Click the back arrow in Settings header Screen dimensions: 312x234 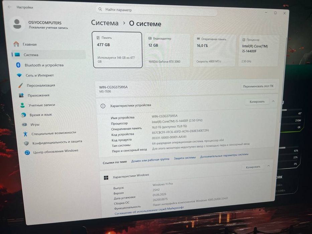coord(9,7)
